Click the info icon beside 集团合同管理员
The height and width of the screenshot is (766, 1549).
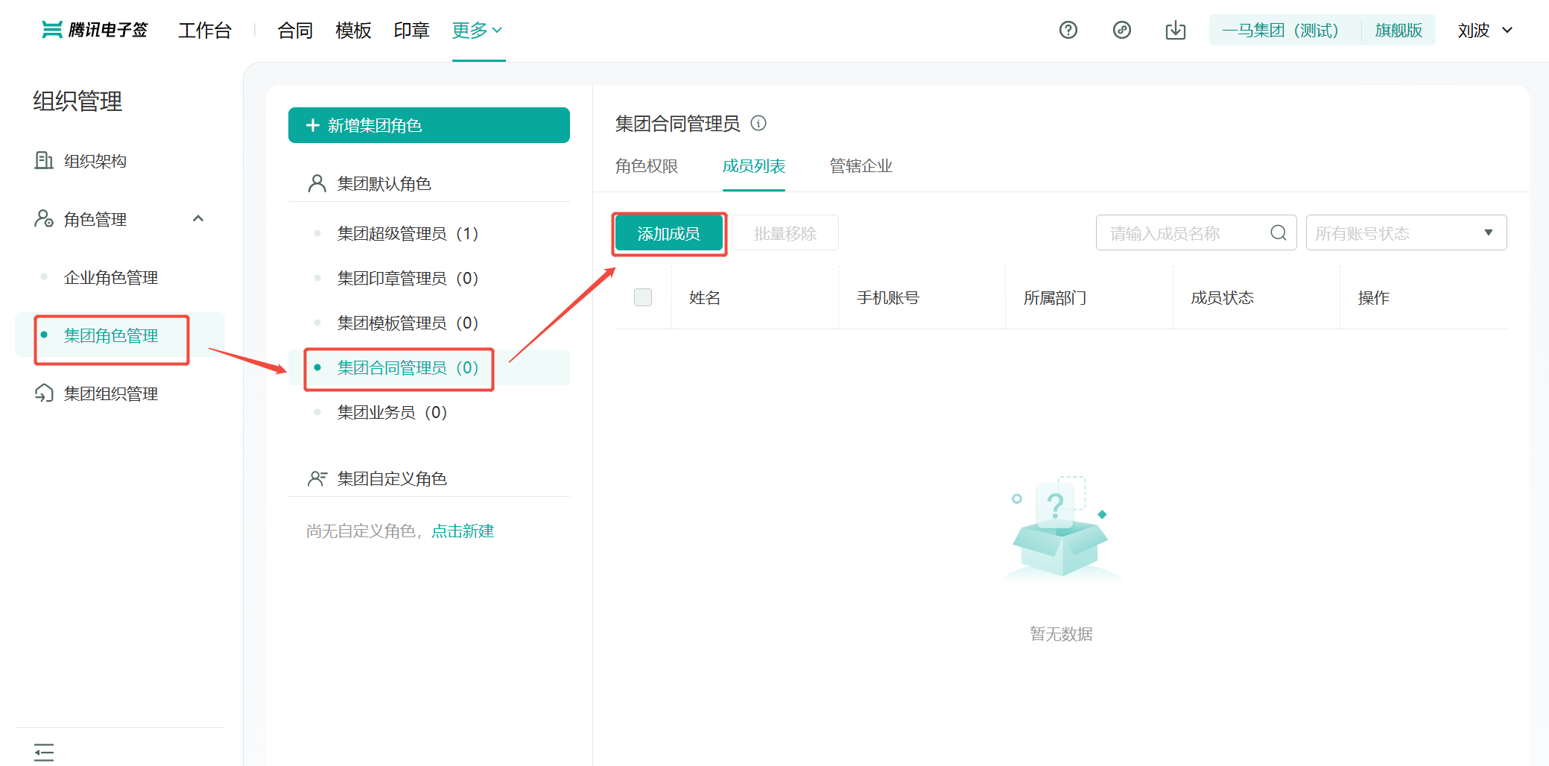(x=758, y=123)
